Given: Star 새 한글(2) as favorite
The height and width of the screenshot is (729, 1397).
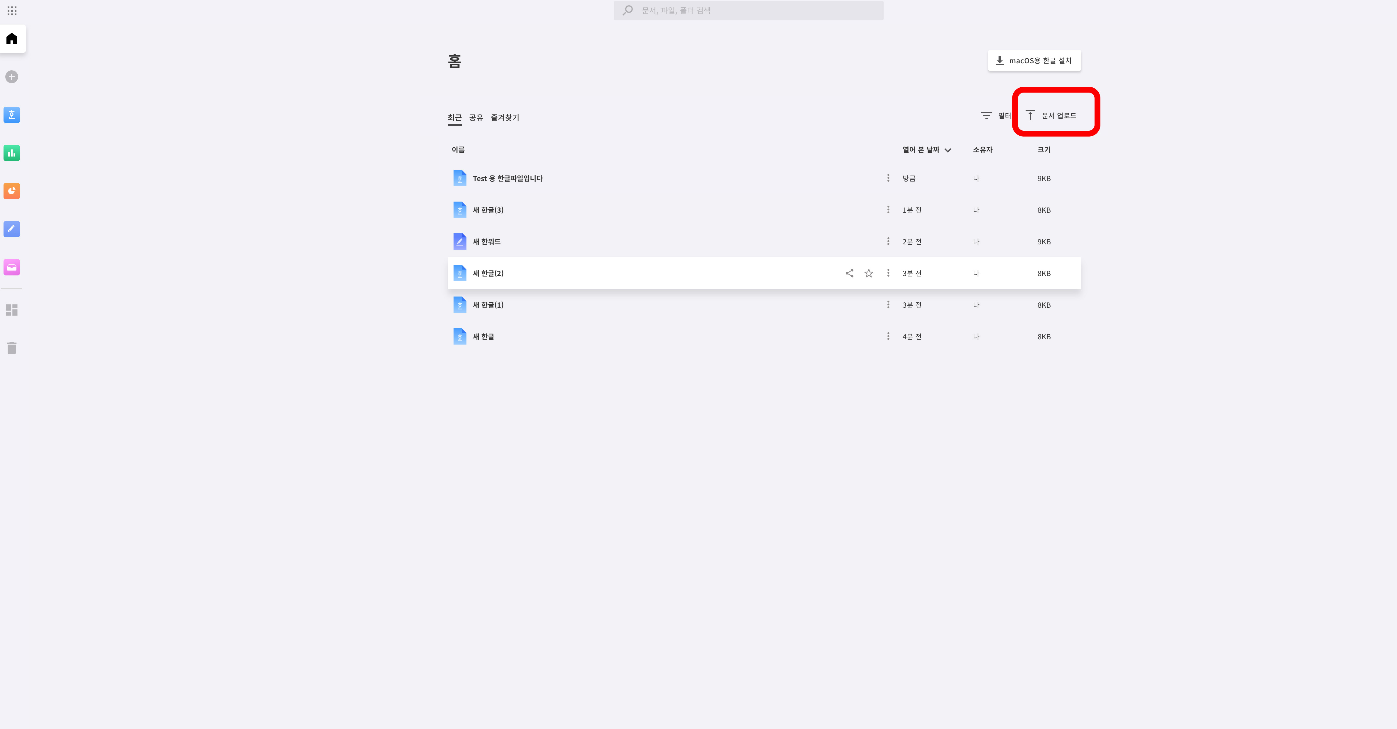Looking at the screenshot, I should [869, 273].
